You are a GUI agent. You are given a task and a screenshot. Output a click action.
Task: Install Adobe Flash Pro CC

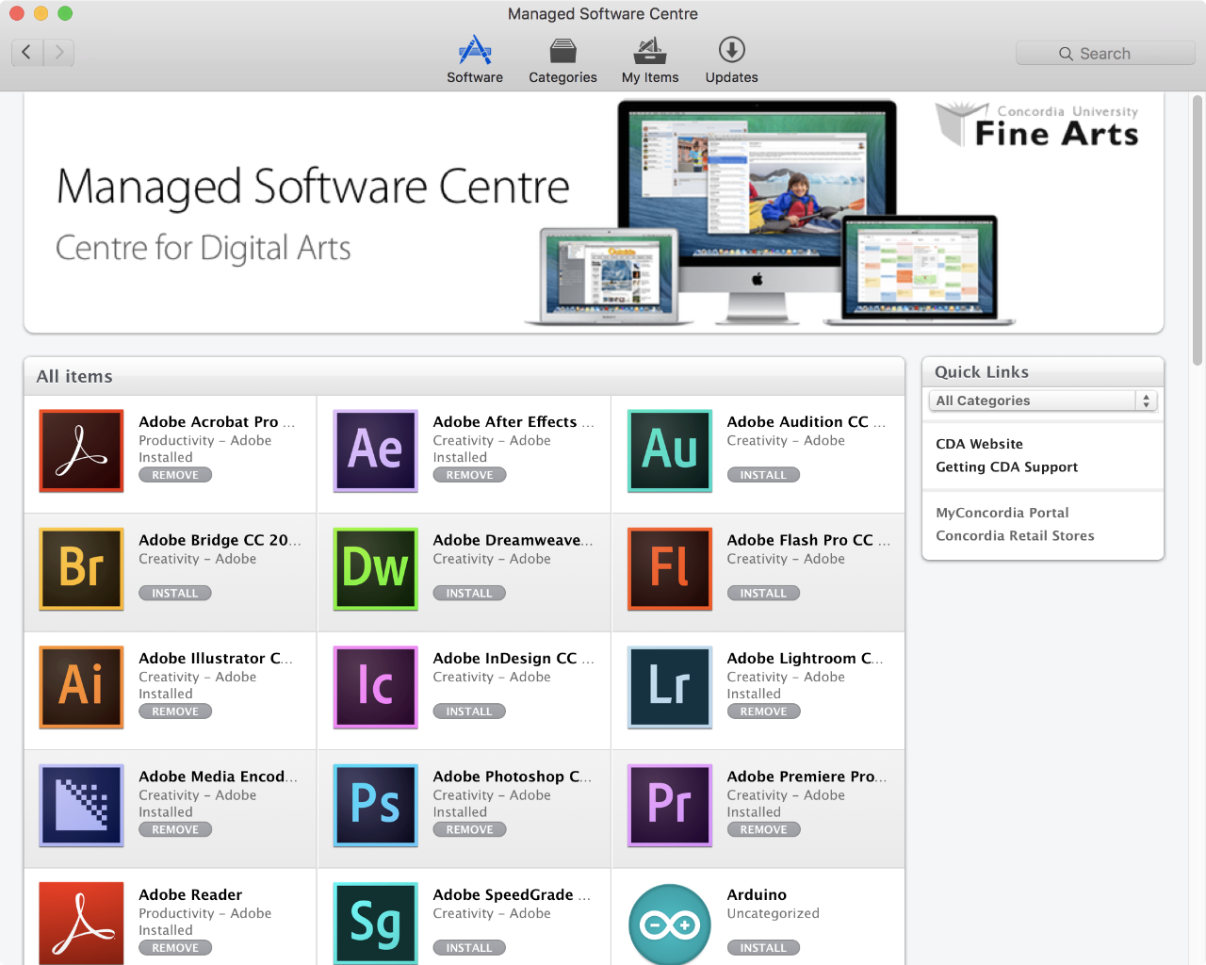763,594
